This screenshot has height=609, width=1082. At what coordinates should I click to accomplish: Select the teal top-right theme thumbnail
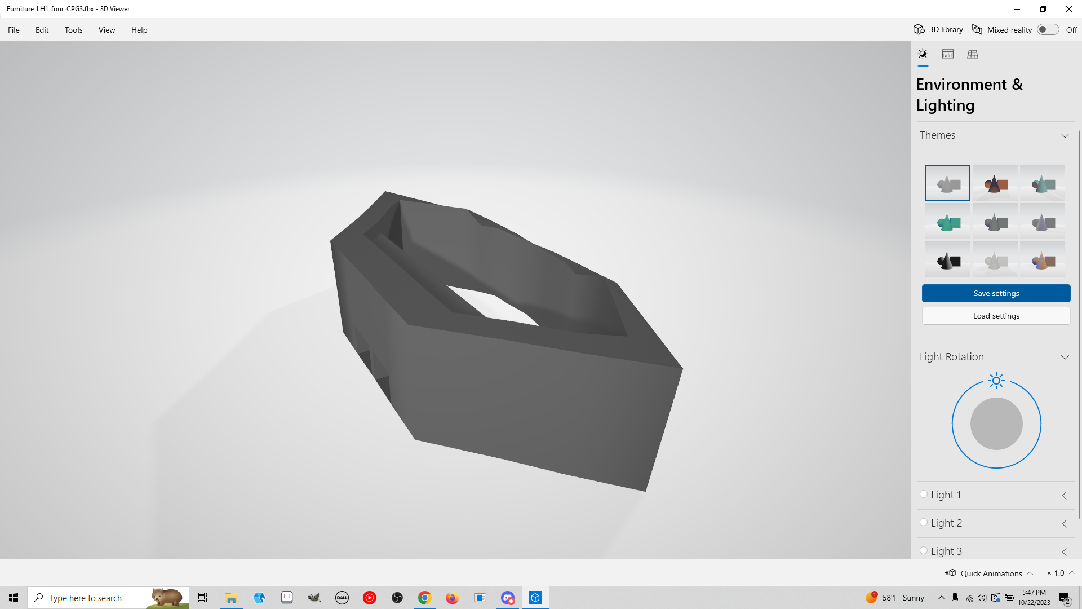(x=1043, y=183)
